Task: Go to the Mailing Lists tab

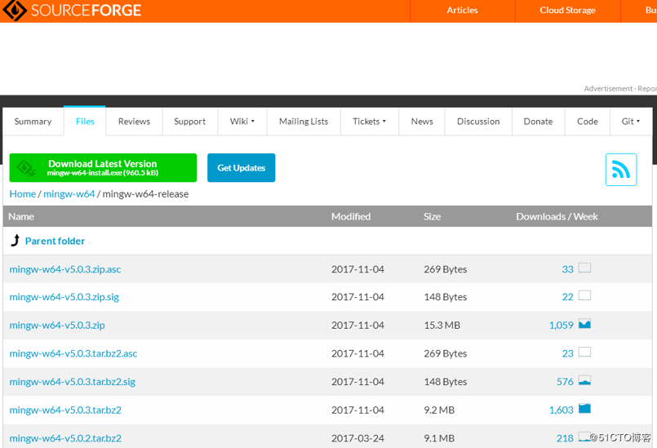Action: [x=304, y=121]
